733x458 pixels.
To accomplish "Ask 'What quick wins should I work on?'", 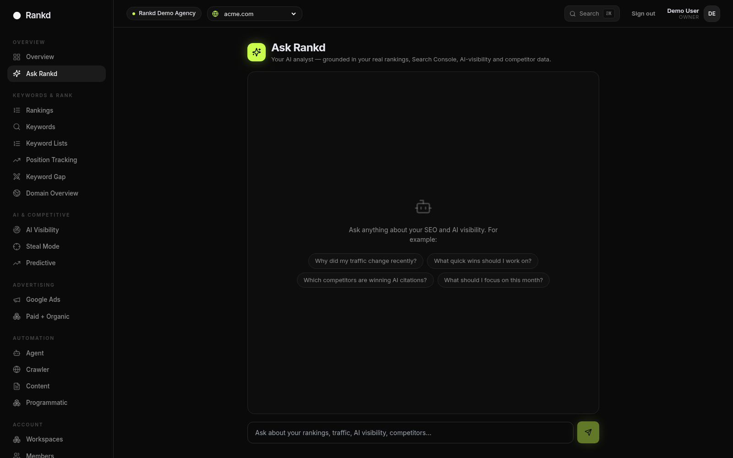I will pyautogui.click(x=483, y=261).
